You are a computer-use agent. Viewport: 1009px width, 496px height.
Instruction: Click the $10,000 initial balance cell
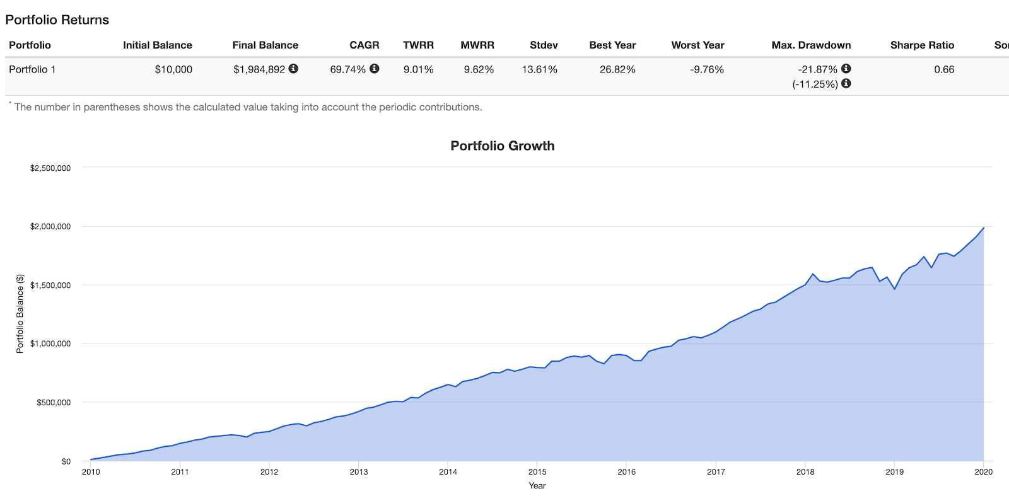(173, 69)
